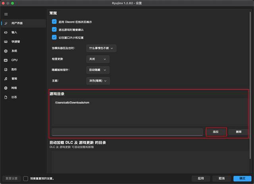Click the Network (网络) globe icon
This screenshot has height=184, width=254.
6,88
